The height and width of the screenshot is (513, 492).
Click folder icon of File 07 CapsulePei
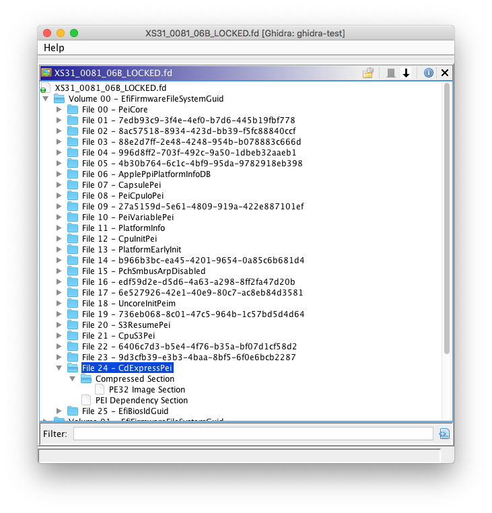73,185
